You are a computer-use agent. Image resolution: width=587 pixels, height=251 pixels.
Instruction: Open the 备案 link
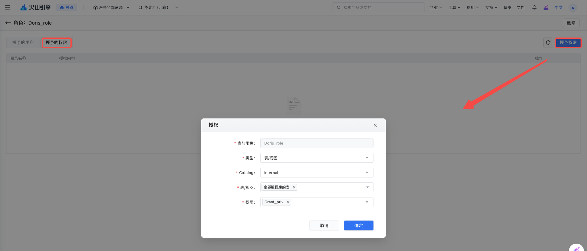click(508, 7)
